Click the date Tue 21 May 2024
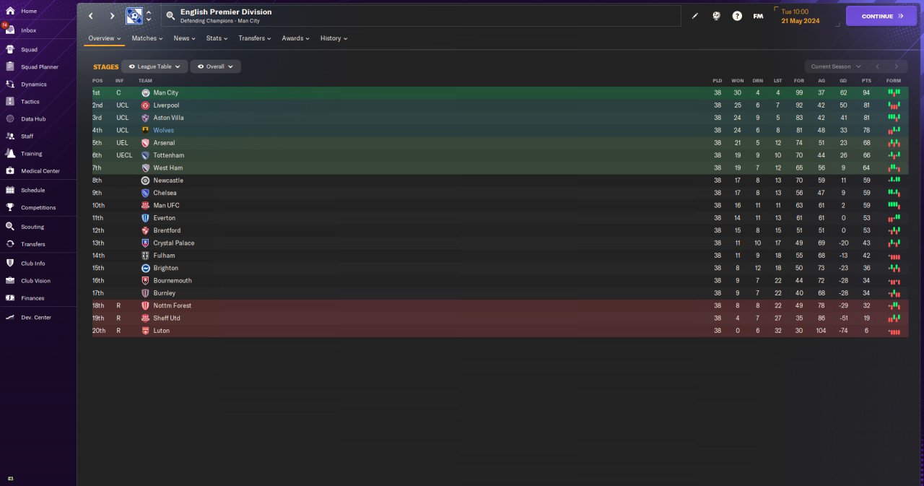 (800, 16)
